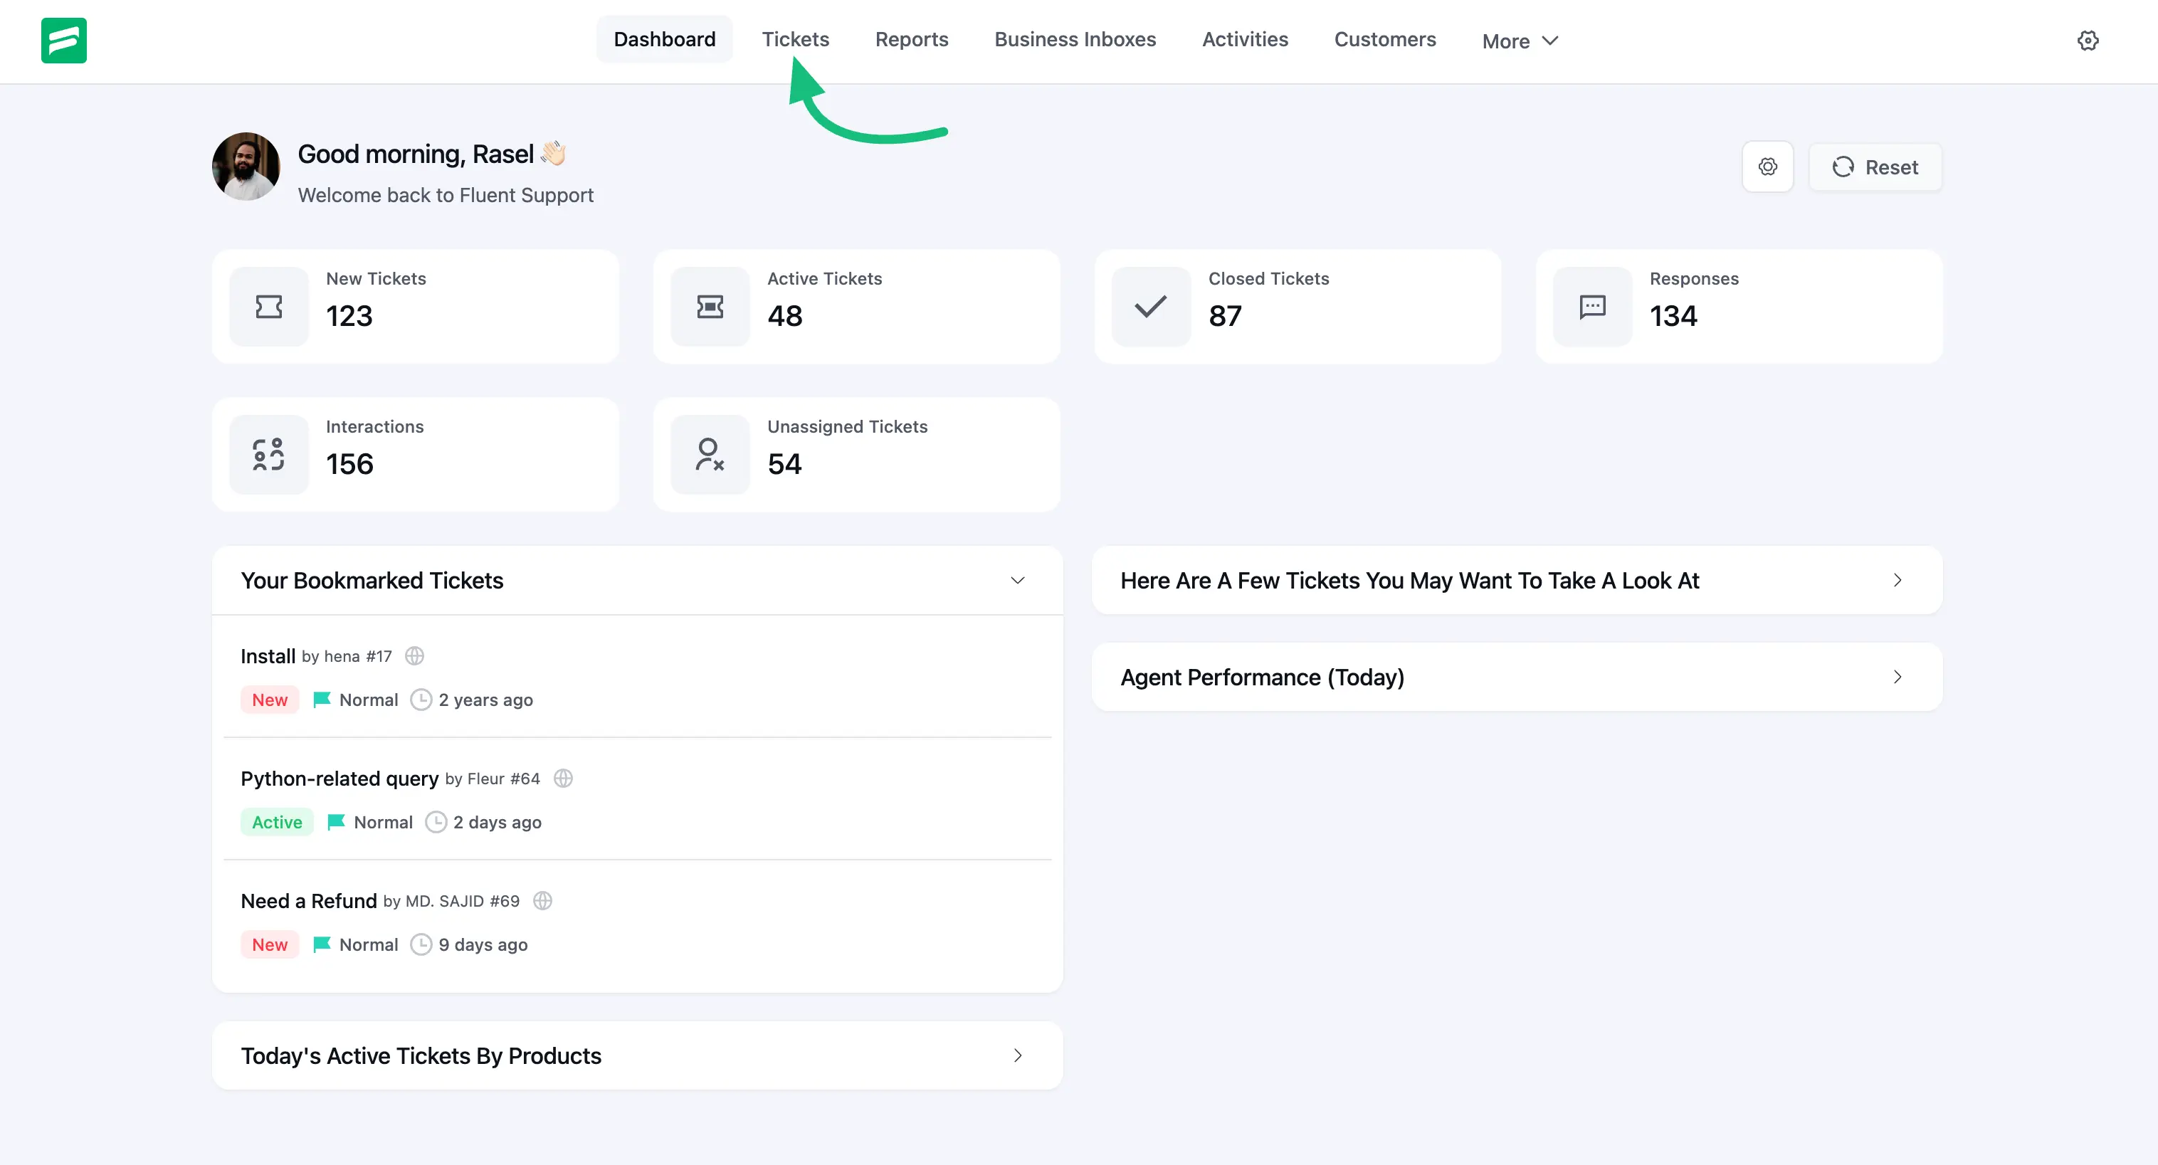Open dashboard widget settings gear beside Reset
The width and height of the screenshot is (2158, 1165).
1768,166
